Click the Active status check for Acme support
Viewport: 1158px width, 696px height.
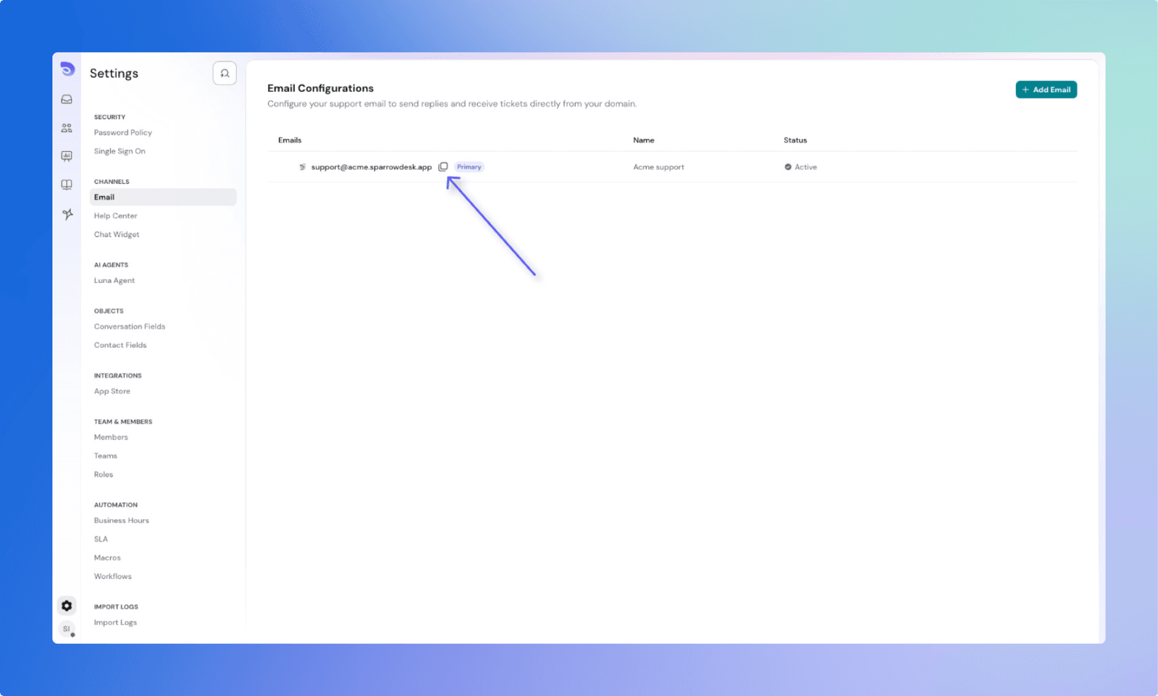(x=788, y=166)
